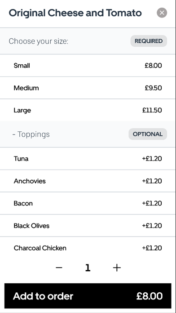Click the Choose your size header

tap(39, 41)
